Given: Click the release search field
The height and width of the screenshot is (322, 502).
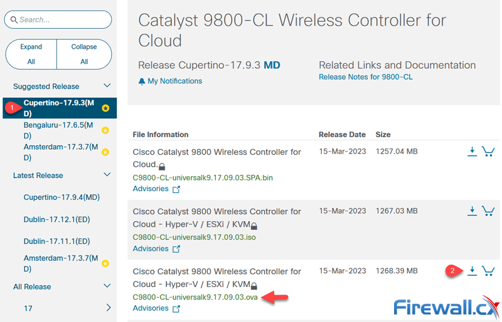Looking at the screenshot, I should (58, 19).
